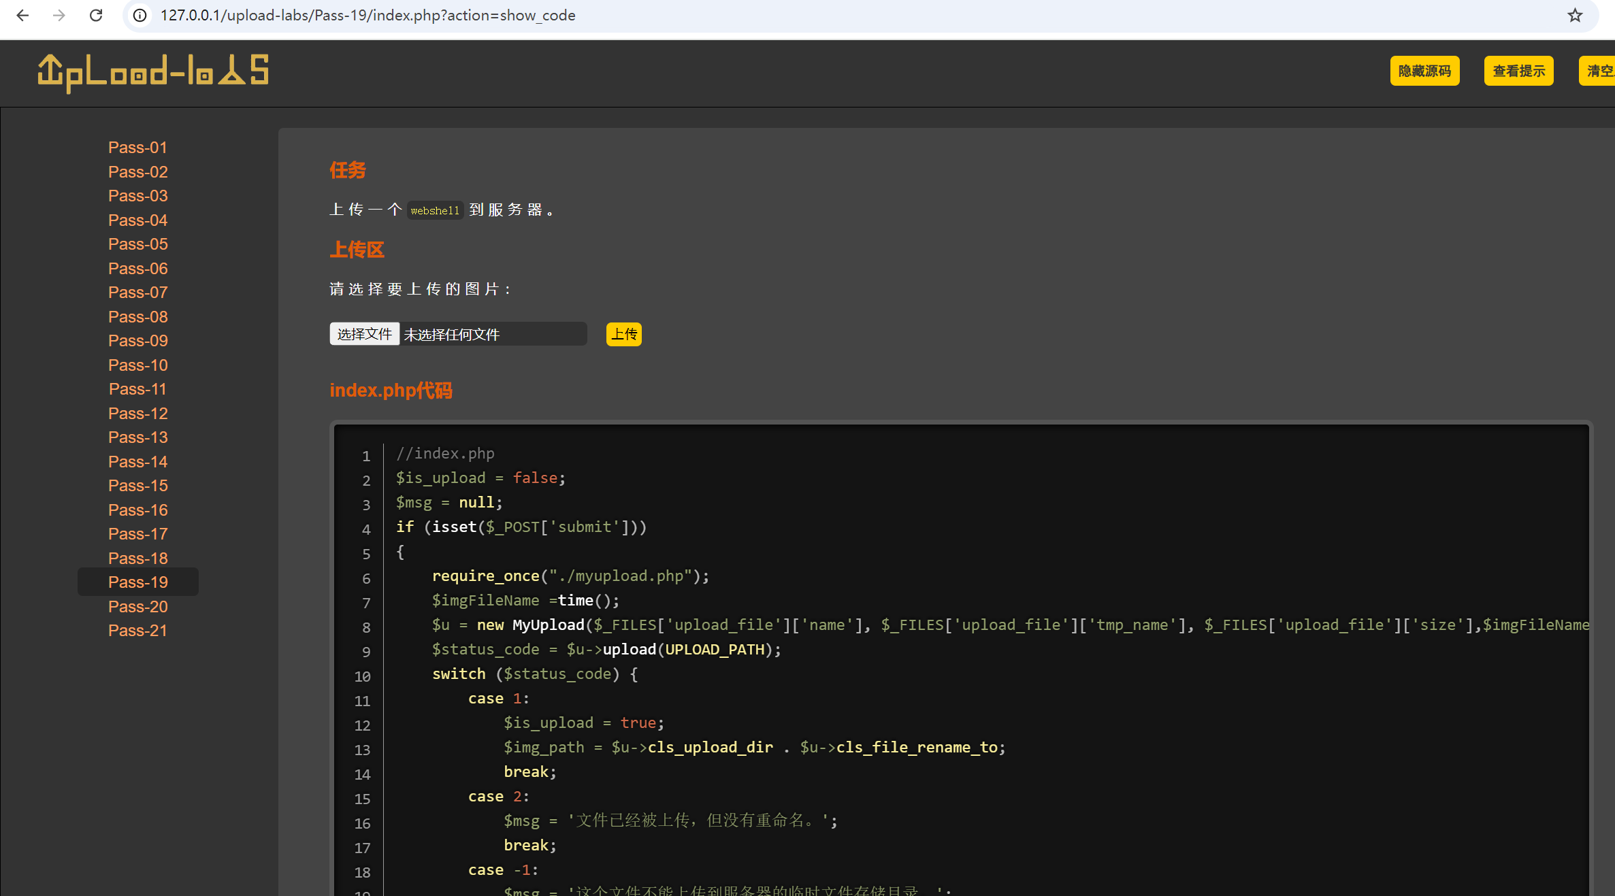The image size is (1615, 896).
Task: Click the 隐藏源码 button
Action: [1424, 71]
